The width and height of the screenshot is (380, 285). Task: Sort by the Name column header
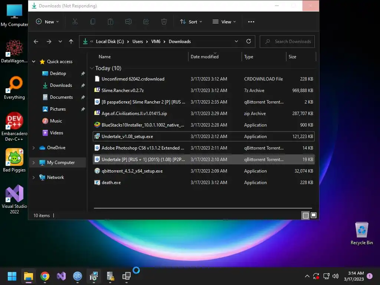coord(105,57)
